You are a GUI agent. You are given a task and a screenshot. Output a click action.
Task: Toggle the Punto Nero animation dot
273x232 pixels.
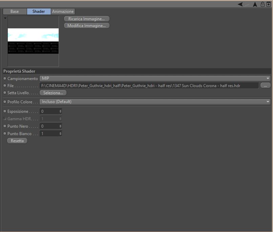coord(5,126)
